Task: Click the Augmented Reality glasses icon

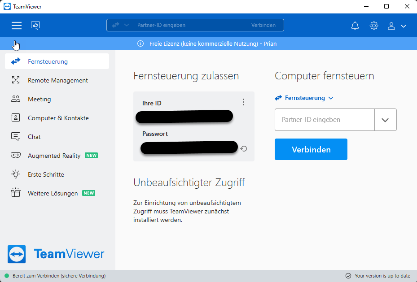Action: [x=16, y=155]
